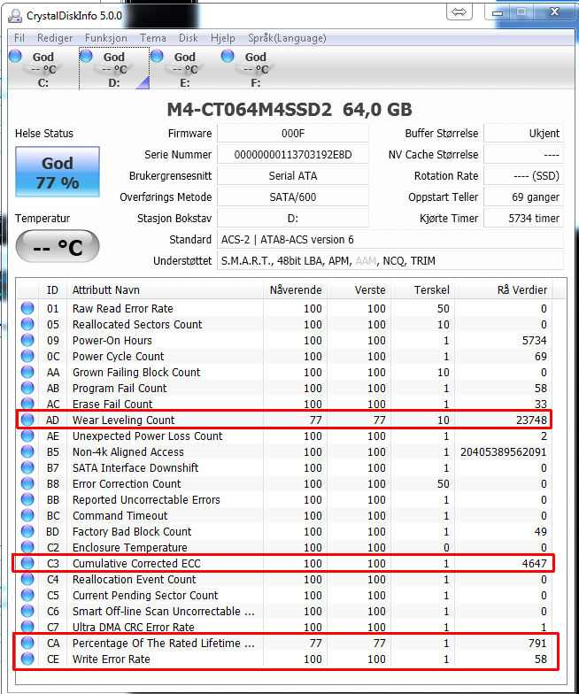Click status orb for Cumulative Corrected ECC
Screen dimensions: 579x694
point(27,563)
